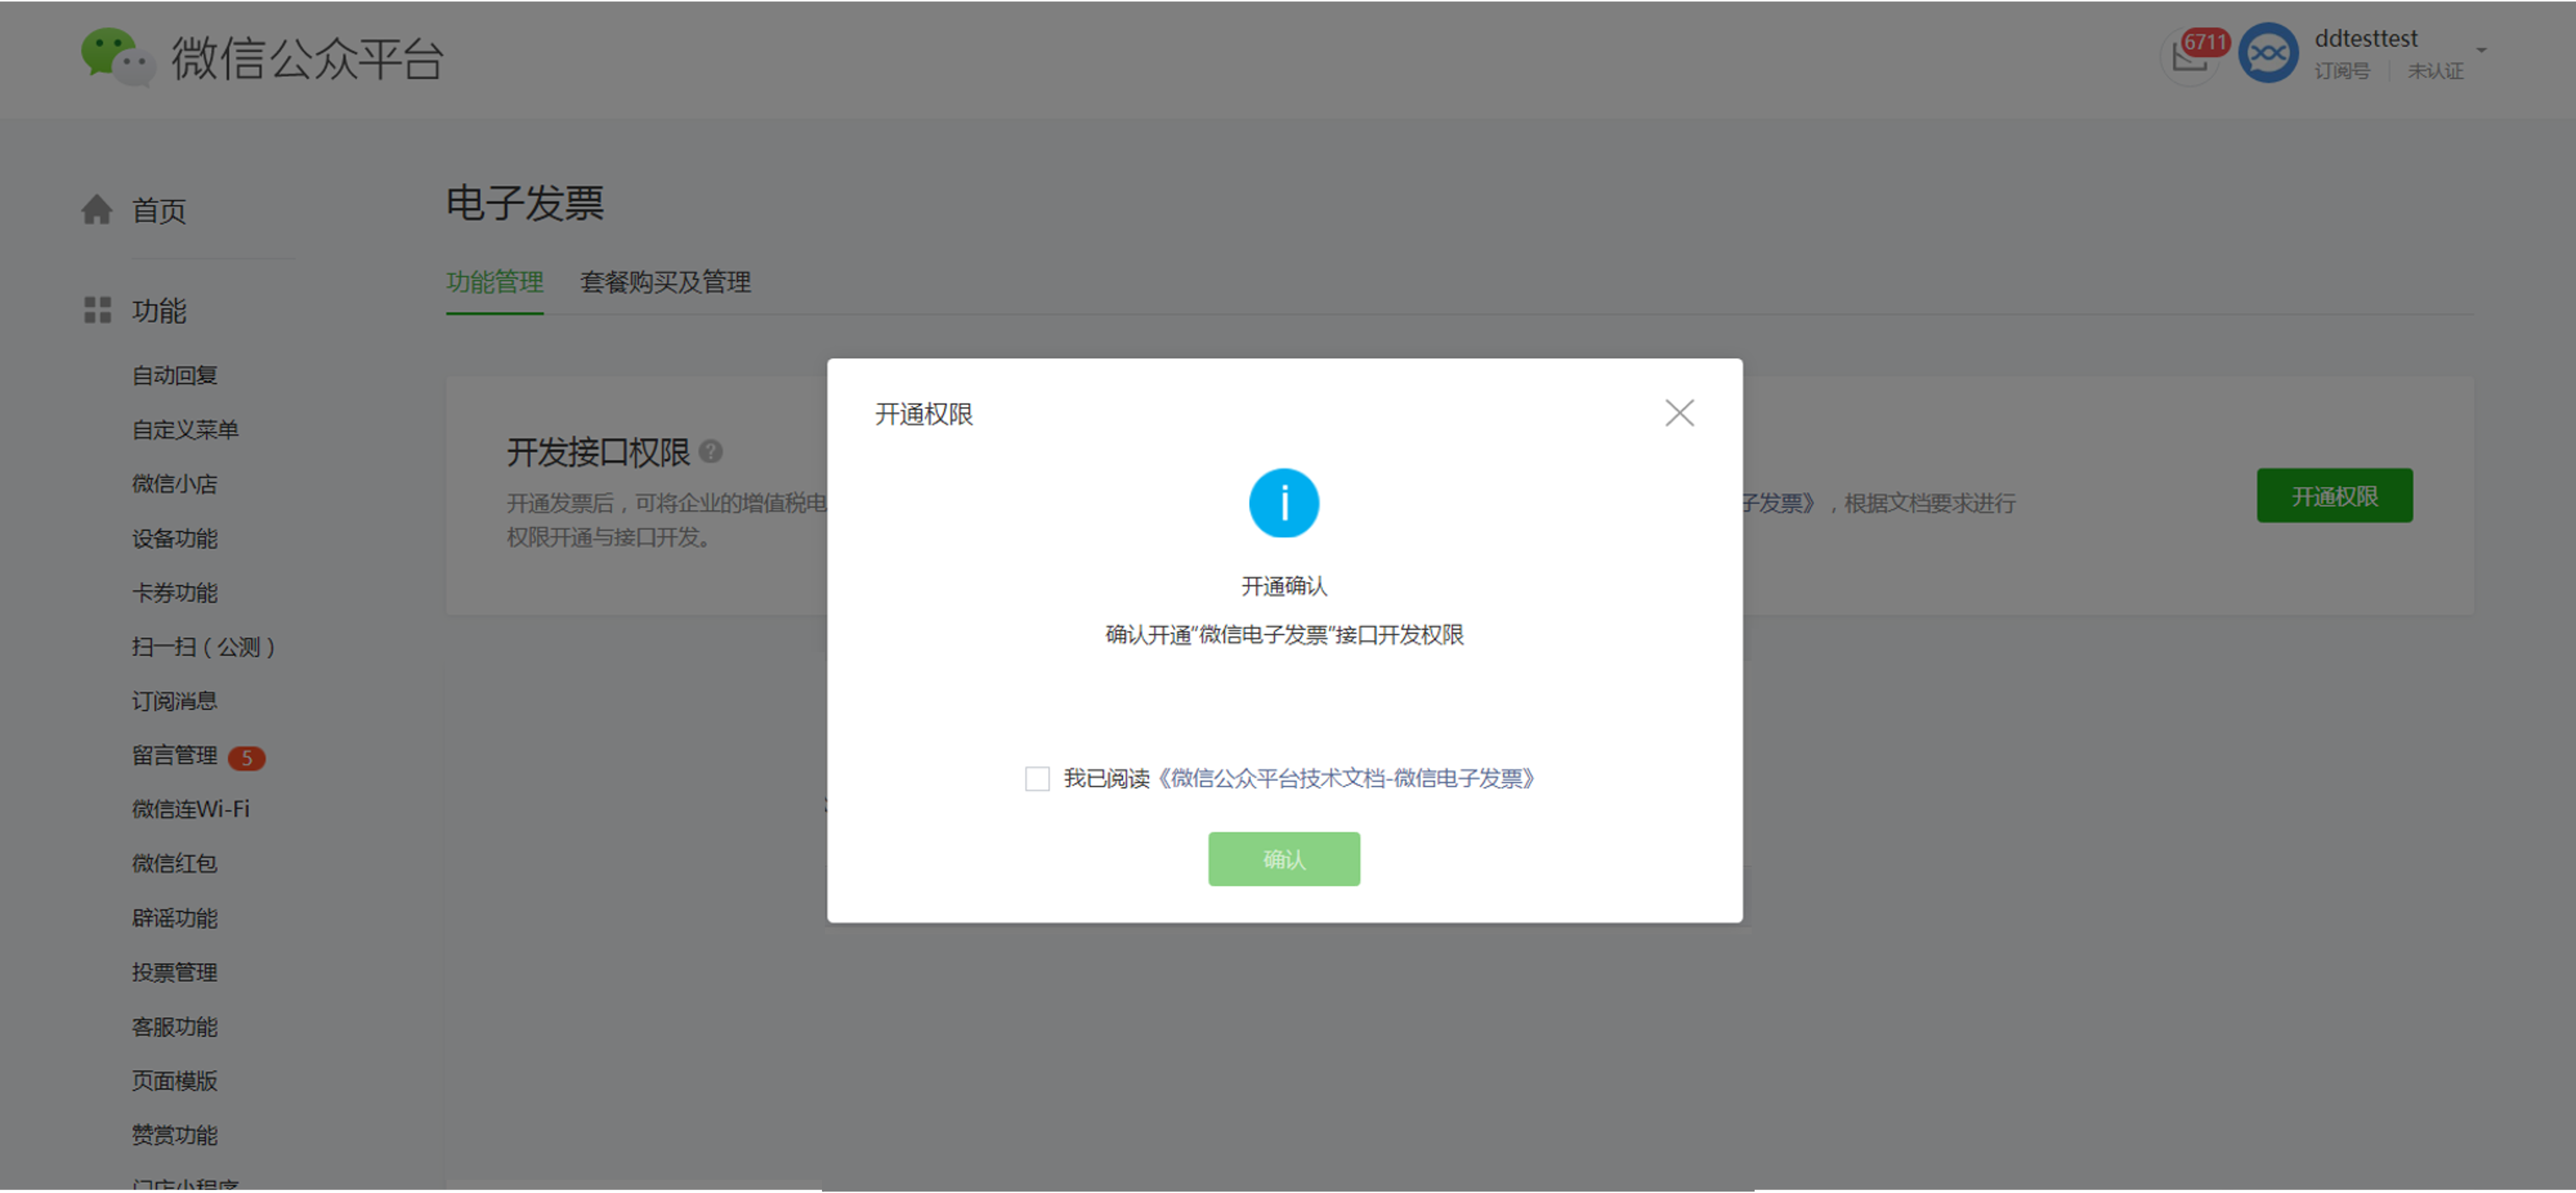Open 订阅消息 in sidebar
This screenshot has height=1193, width=2576.
pyautogui.click(x=175, y=702)
